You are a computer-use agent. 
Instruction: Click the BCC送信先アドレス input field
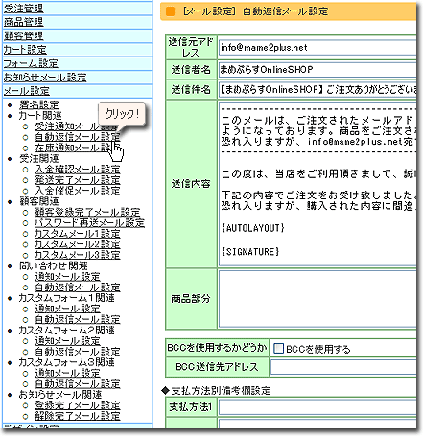[343, 367]
